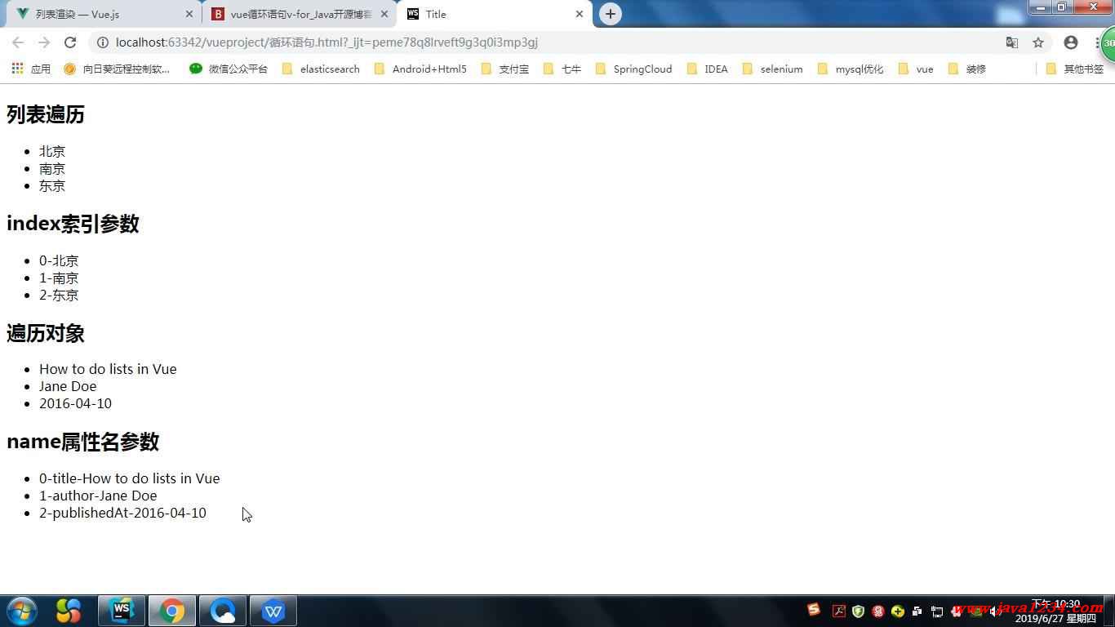Switch to WebStorm in the taskbar
The height and width of the screenshot is (627, 1115).
[x=122, y=611]
